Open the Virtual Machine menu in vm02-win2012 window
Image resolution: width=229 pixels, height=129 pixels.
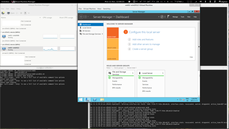pyautogui.click(x=89, y=9)
